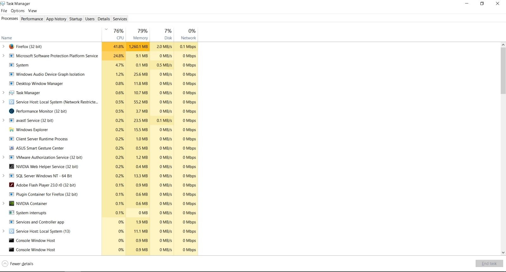Click the Fewer details link text
This screenshot has height=272, width=506.
point(22,264)
